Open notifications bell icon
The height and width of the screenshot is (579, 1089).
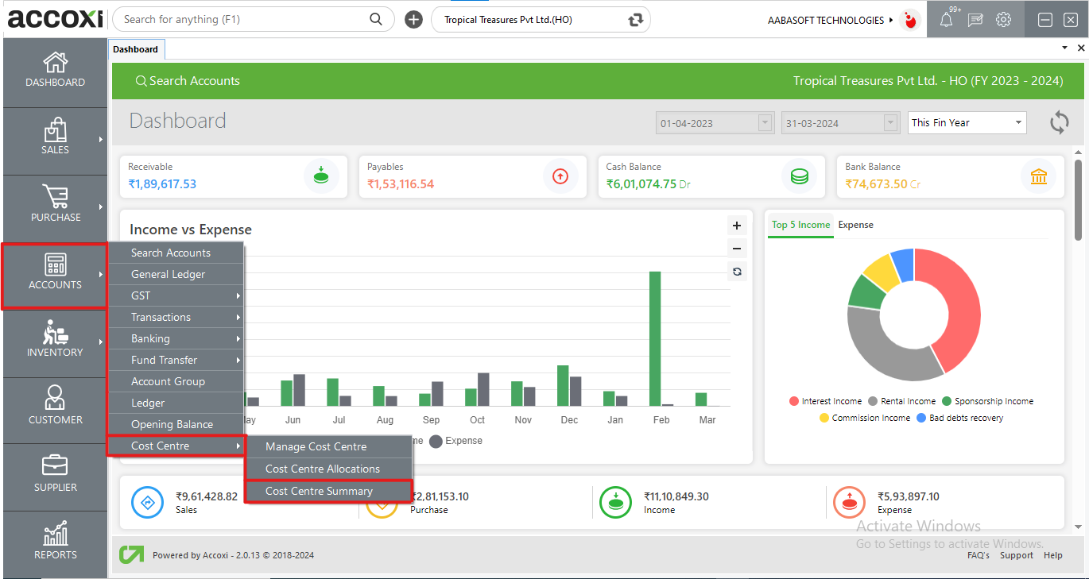pyautogui.click(x=946, y=19)
